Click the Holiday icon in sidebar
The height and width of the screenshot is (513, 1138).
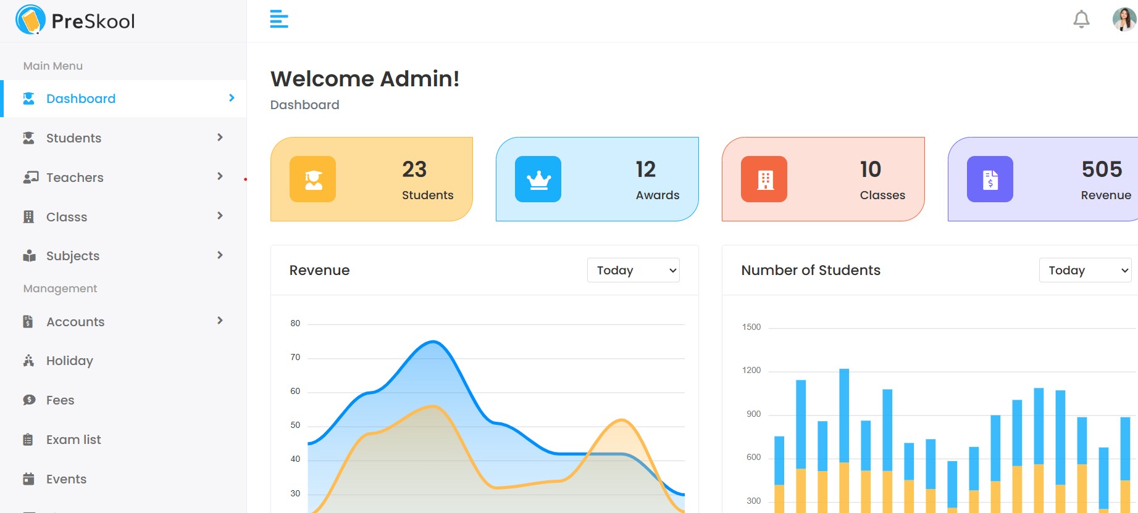tap(28, 361)
